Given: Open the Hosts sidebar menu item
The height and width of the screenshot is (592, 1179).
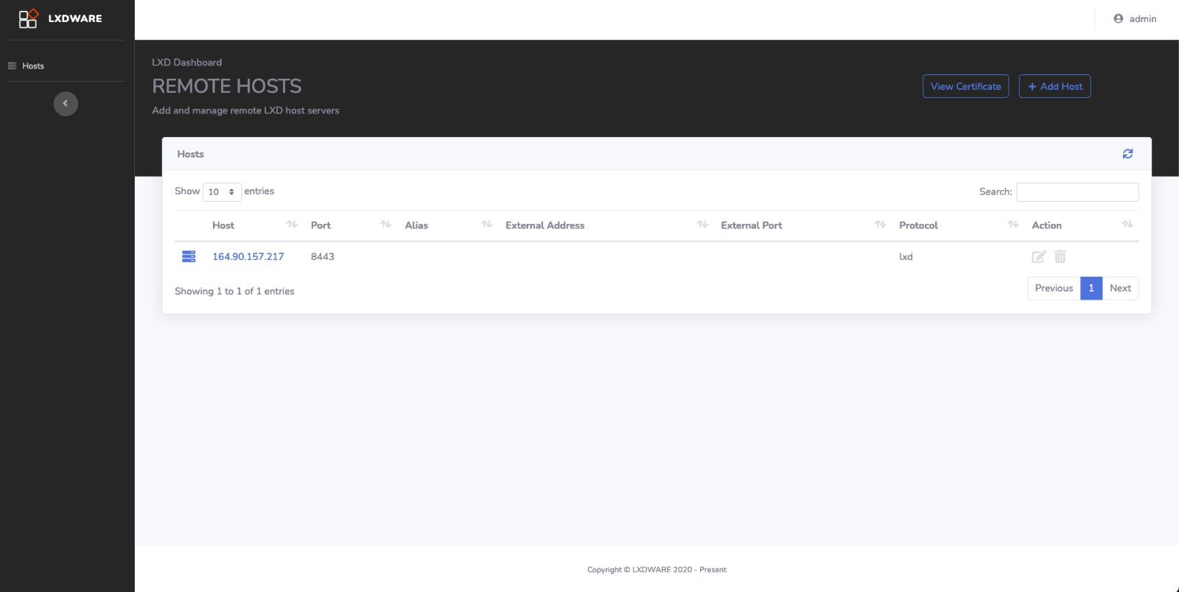Looking at the screenshot, I should click(x=33, y=66).
